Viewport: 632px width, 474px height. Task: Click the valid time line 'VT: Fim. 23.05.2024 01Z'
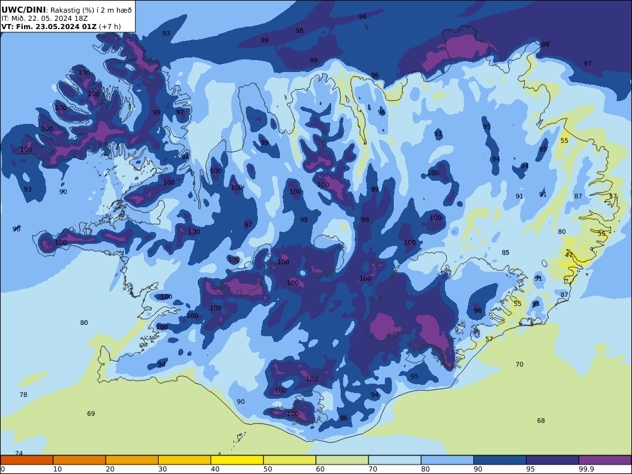pos(49,27)
